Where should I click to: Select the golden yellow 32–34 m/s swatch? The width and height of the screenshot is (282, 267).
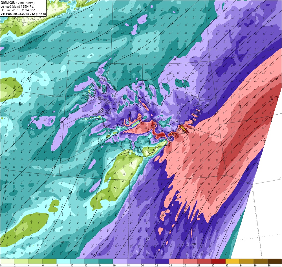232,261
